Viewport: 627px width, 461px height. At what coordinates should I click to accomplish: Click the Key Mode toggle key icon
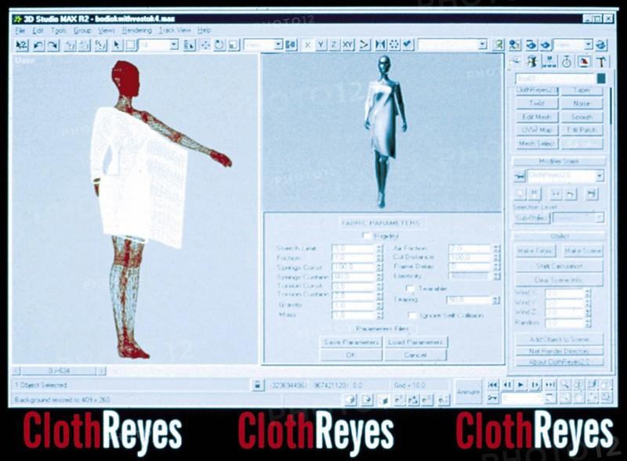tap(493, 398)
